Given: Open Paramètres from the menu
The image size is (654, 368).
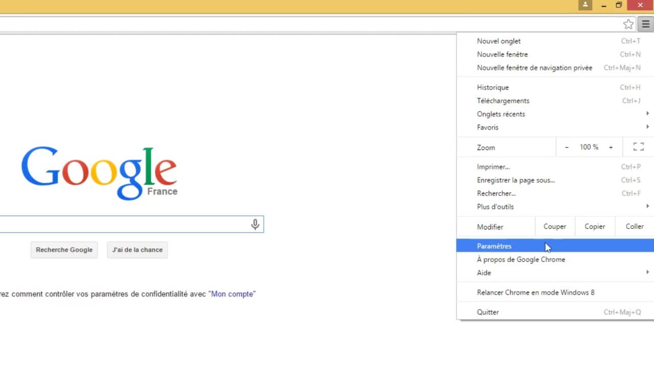Looking at the screenshot, I should coord(494,246).
